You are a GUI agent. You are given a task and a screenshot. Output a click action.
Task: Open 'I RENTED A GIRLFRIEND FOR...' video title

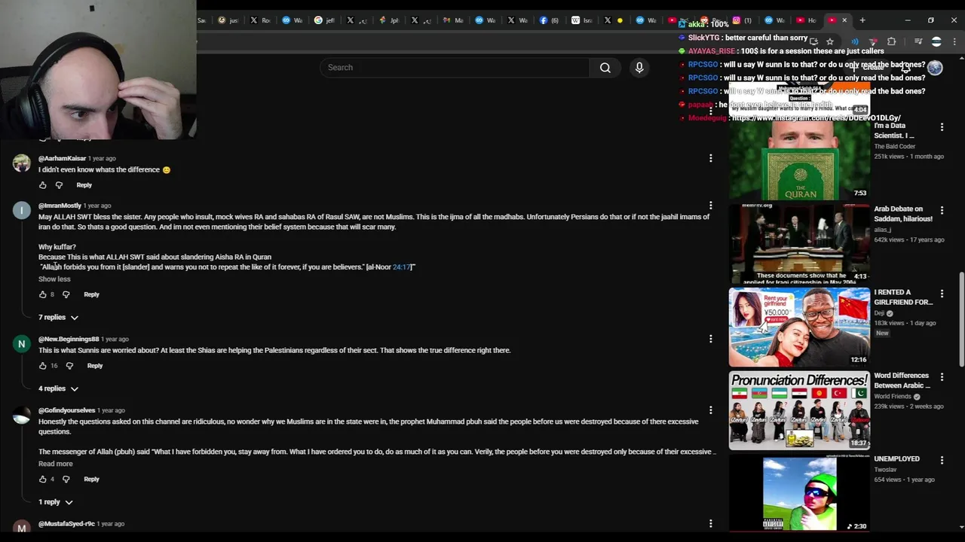click(x=903, y=297)
